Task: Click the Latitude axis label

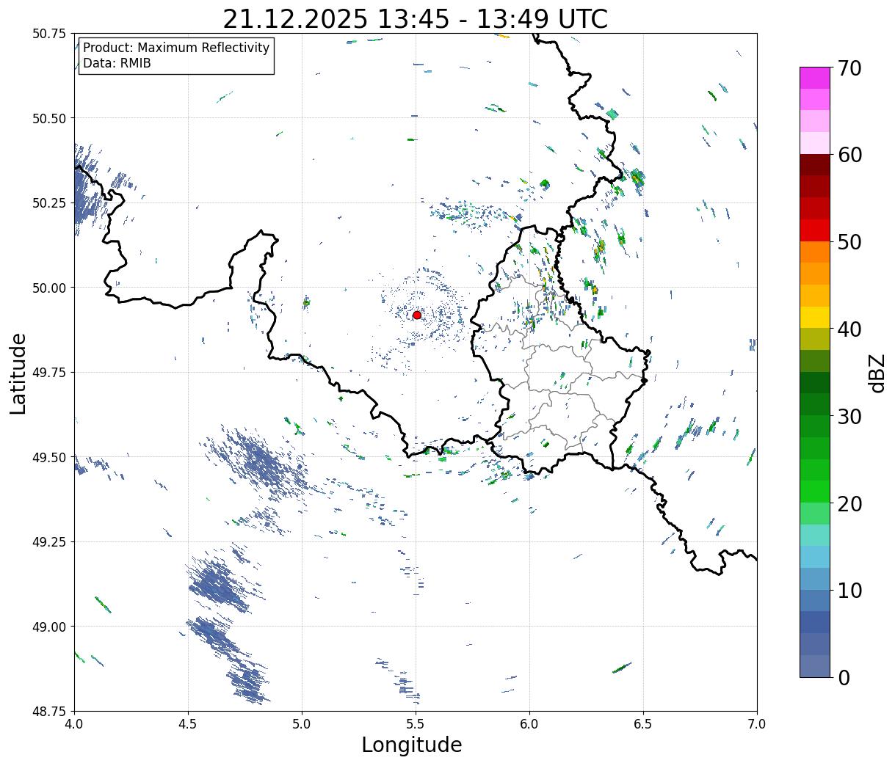Action: tap(18, 373)
